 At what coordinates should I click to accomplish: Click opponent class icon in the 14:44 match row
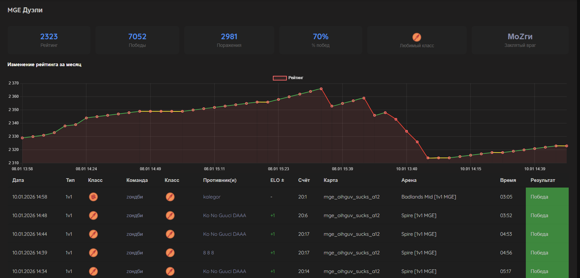click(170, 234)
